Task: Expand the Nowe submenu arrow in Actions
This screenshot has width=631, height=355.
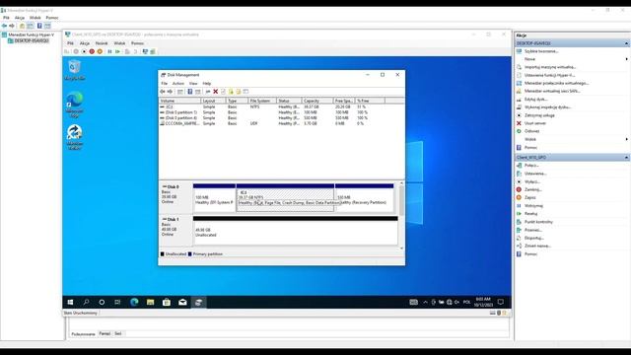Action: click(626, 59)
